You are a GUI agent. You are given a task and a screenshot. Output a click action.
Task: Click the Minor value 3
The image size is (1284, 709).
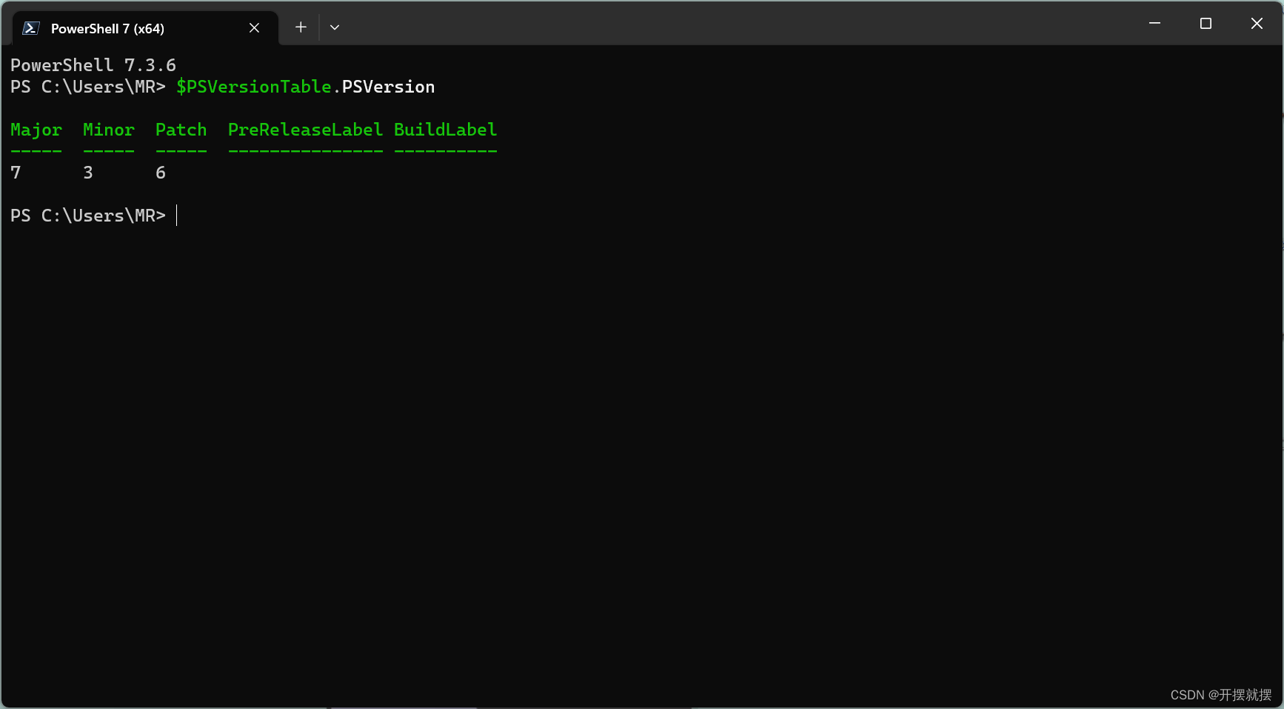click(x=88, y=173)
